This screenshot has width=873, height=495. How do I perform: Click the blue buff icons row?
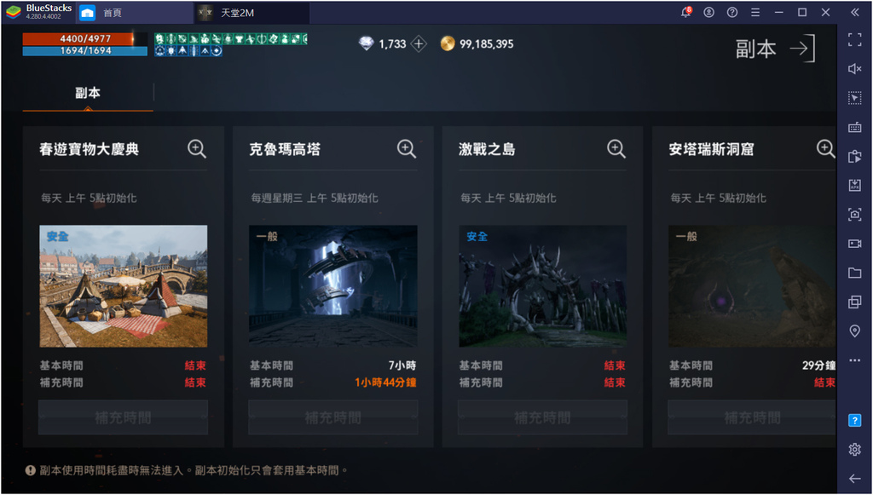[x=188, y=50]
